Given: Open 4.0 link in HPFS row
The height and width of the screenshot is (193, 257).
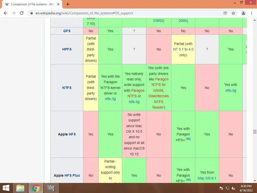Looking at the screenshot, I should tap(191, 49).
